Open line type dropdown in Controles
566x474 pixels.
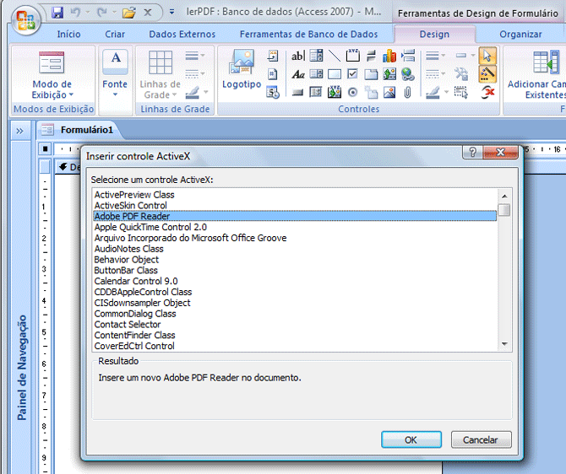click(436, 74)
